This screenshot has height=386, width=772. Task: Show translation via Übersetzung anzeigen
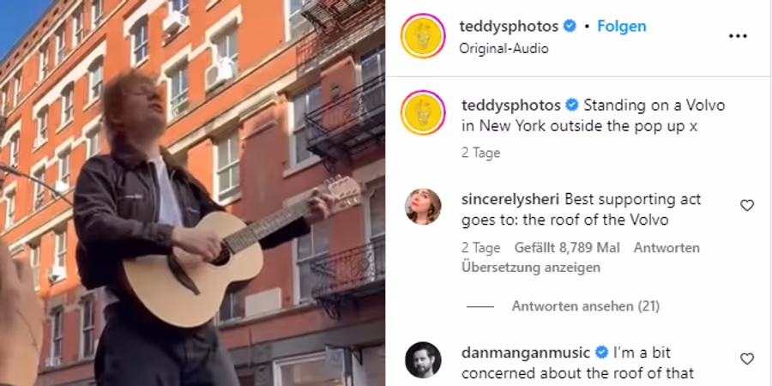tap(531, 268)
